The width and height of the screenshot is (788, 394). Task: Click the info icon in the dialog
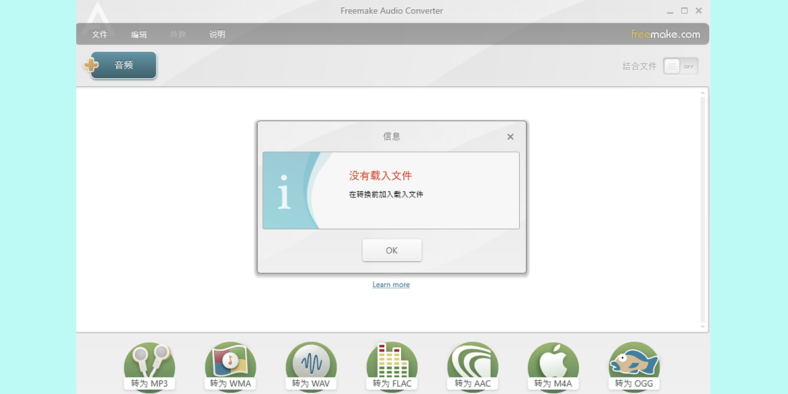285,193
